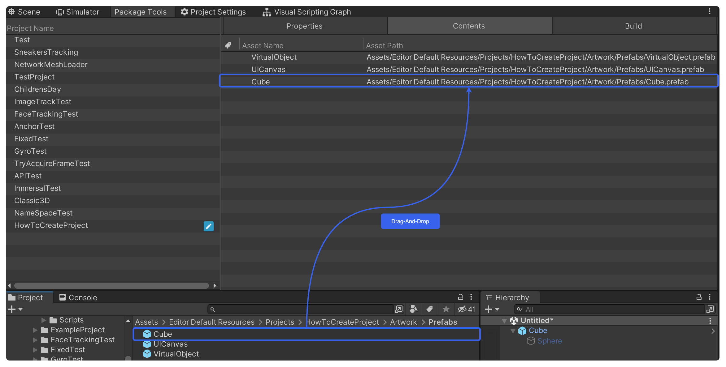726x367 pixels.
Task: Open the Project panel add (+) dropdown
Action: click(x=15, y=309)
